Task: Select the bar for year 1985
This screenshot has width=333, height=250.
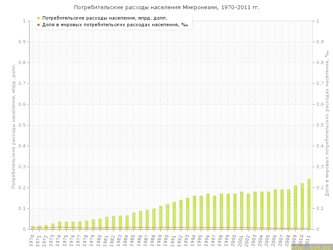Action: tap(134, 221)
